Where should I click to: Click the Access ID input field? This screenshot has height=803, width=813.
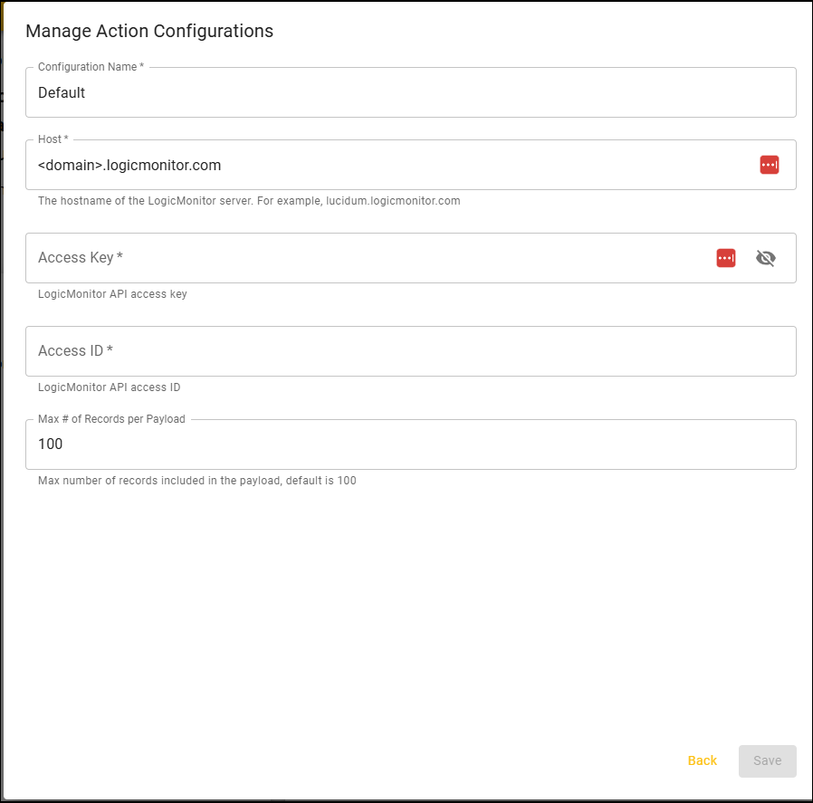[411, 351]
